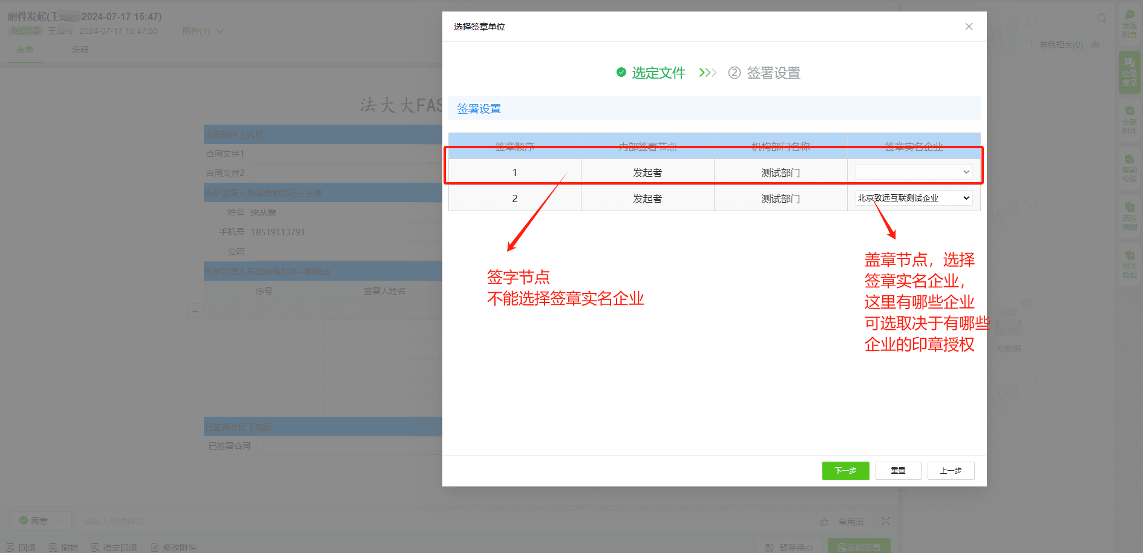Click 测试部门 cell in sign order row 2
The width and height of the screenshot is (1143, 553).
click(781, 198)
